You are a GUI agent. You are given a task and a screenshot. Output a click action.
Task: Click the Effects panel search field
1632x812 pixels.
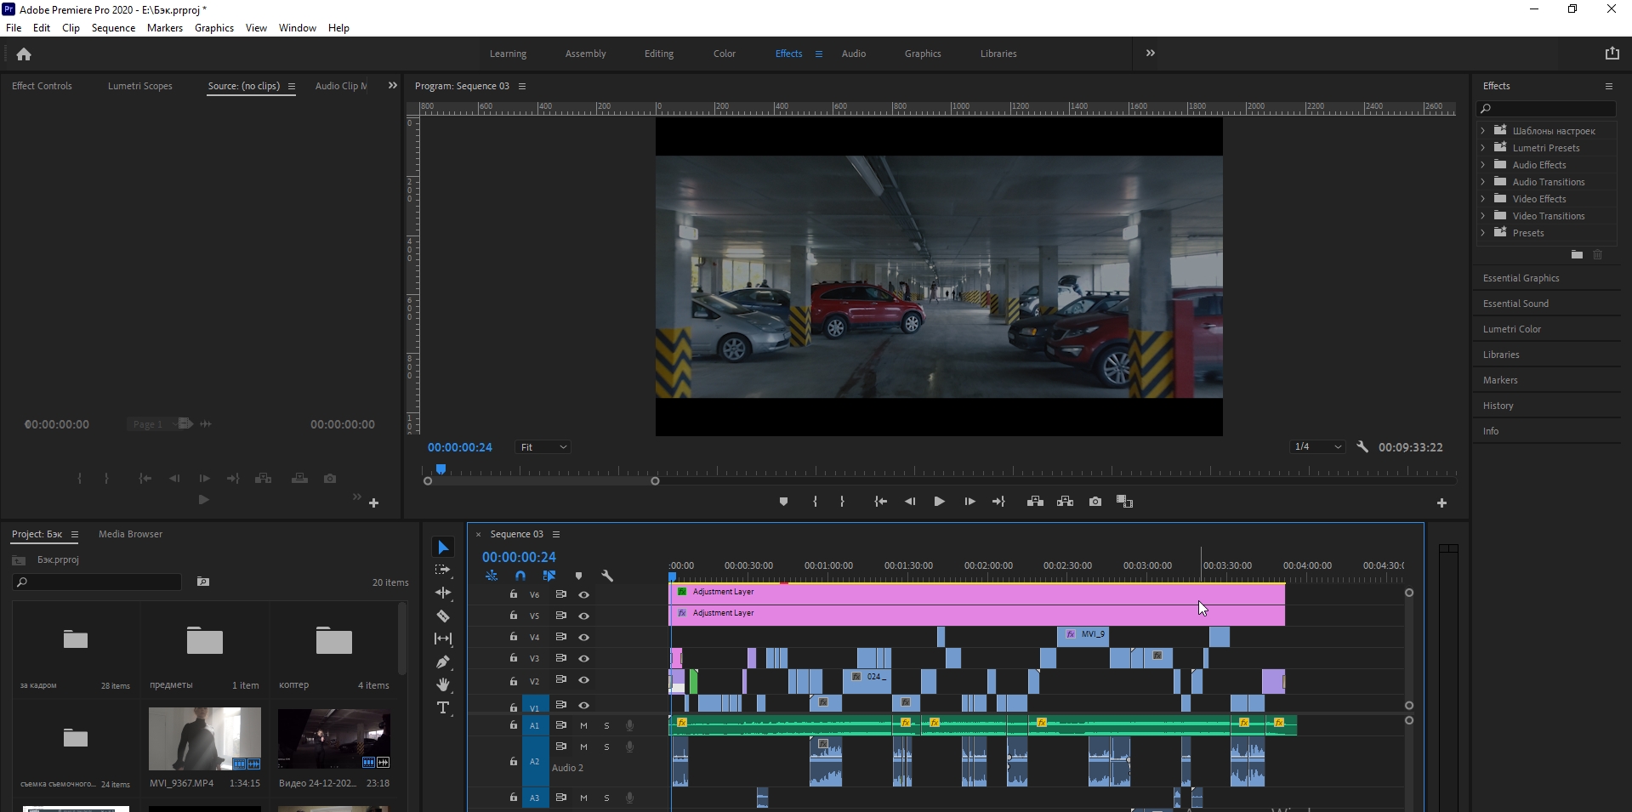(x=1546, y=109)
